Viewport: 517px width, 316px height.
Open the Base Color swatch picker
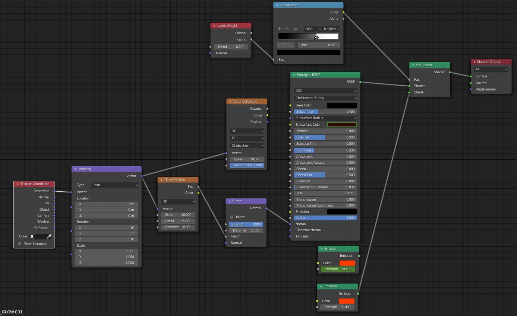tap(341, 105)
